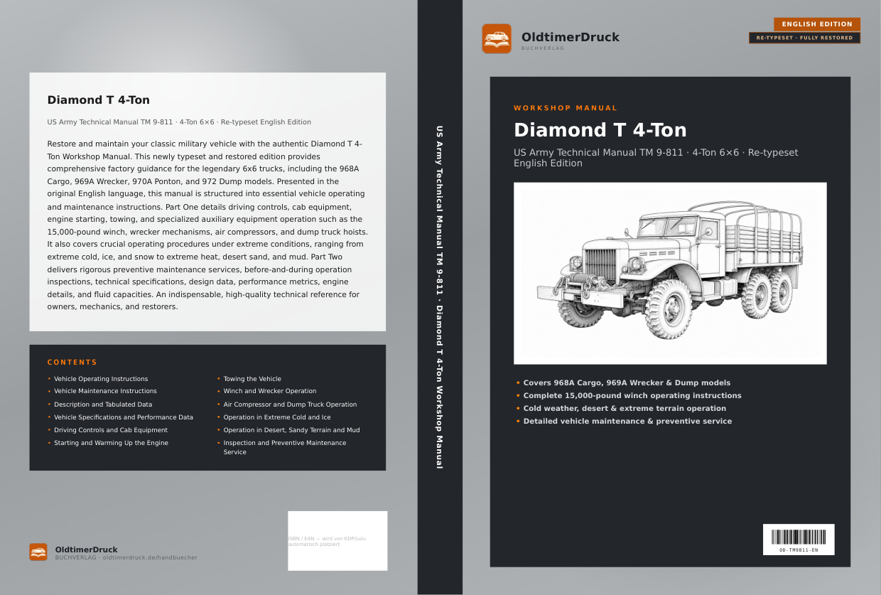
Task: Click the orange 'WORKSHOP MANUAL' label
Action: point(566,108)
